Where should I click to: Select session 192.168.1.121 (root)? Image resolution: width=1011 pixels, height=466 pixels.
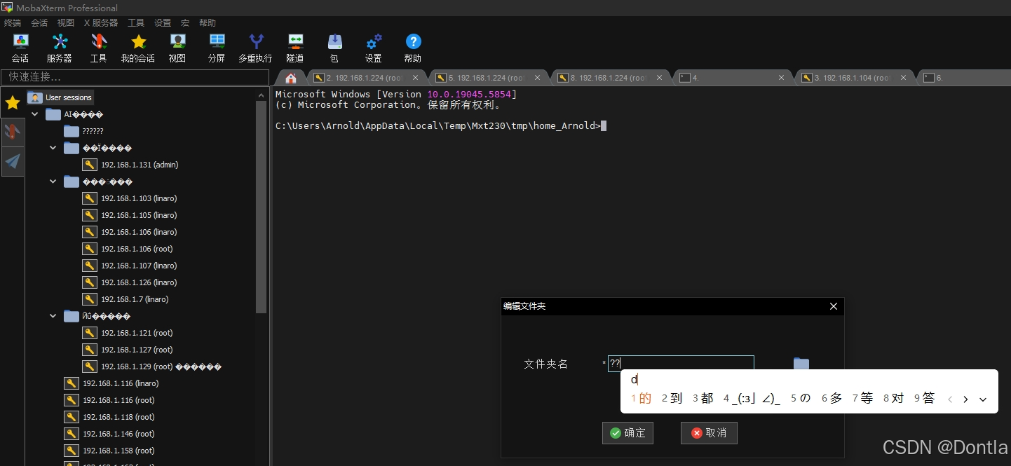click(x=128, y=333)
